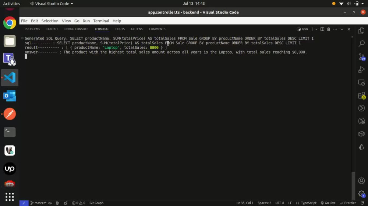Open the Run menu
This screenshot has height=206, width=368.
click(x=86, y=21)
